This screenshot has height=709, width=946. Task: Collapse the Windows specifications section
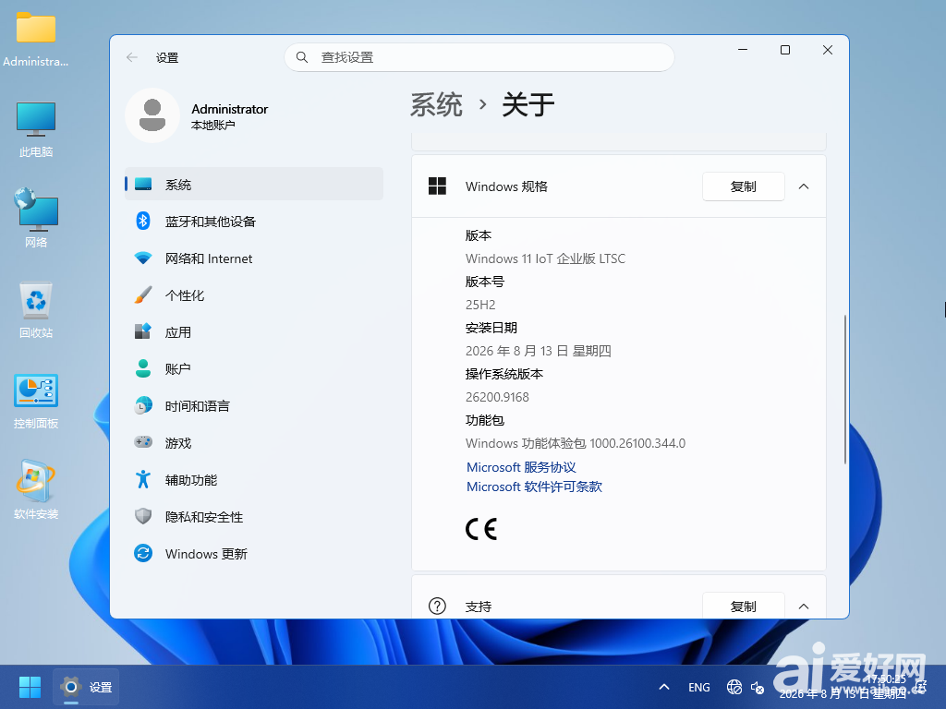[804, 186]
